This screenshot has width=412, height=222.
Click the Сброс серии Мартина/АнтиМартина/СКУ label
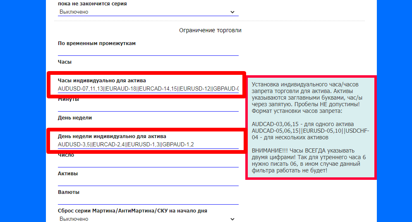coord(132,211)
